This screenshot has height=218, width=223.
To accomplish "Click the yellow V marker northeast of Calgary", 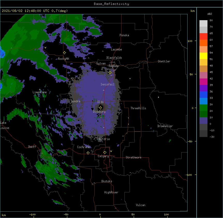I will (x=111, y=151).
